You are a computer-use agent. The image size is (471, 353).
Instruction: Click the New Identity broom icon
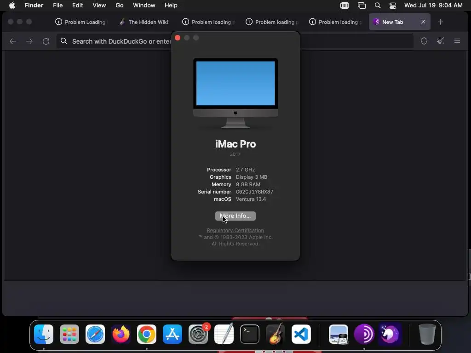pos(440,41)
